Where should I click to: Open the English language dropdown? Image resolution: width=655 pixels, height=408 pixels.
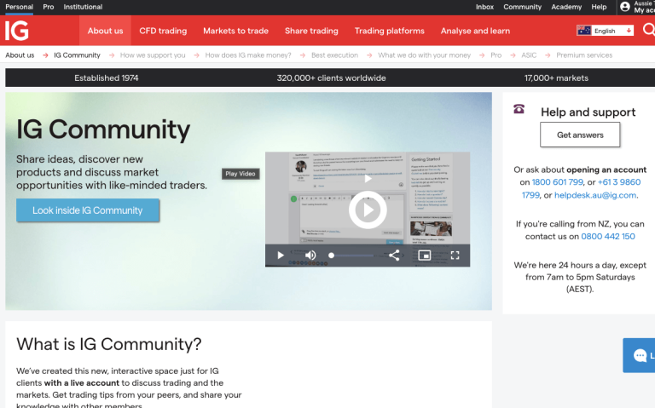pos(605,31)
